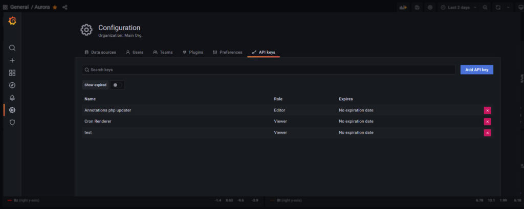The image size is (524, 209).
Task: Switch to the Teams tab
Action: 163,53
